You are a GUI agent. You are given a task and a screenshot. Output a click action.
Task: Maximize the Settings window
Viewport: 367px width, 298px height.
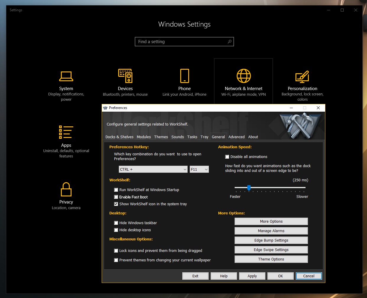(x=342, y=10)
